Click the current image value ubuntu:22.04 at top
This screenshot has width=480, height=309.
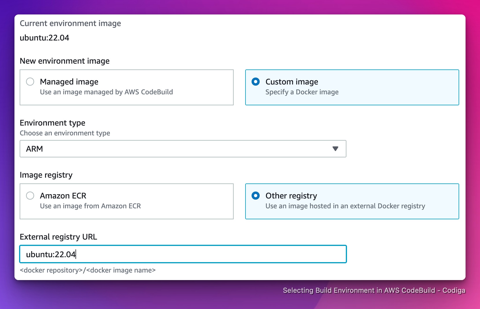pyautogui.click(x=44, y=38)
